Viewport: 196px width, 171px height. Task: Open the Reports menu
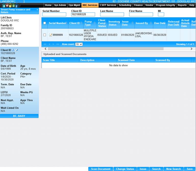(x=182, y=5)
